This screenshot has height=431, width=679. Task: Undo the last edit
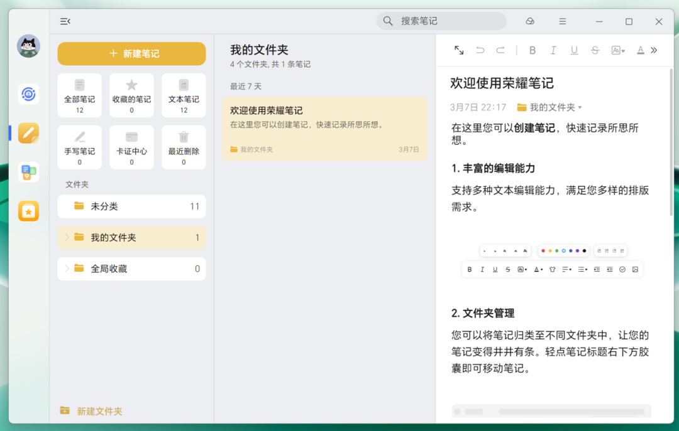pyautogui.click(x=480, y=50)
